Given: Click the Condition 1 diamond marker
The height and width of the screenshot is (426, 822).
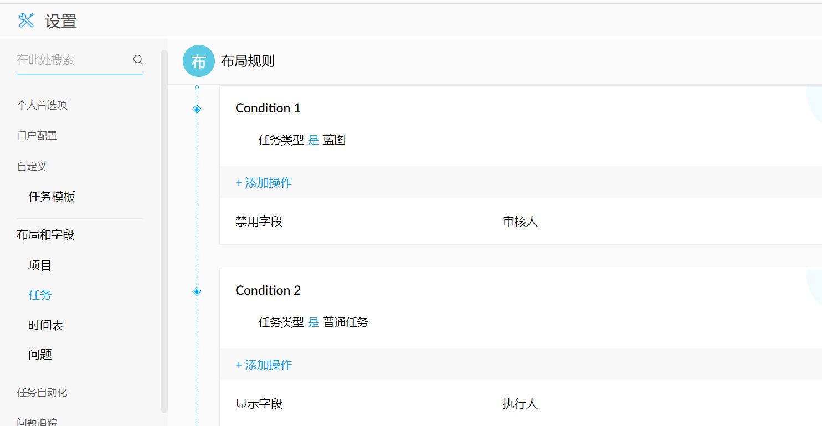Looking at the screenshot, I should [x=197, y=109].
